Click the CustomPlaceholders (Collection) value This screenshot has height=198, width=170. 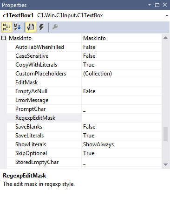[122, 74]
